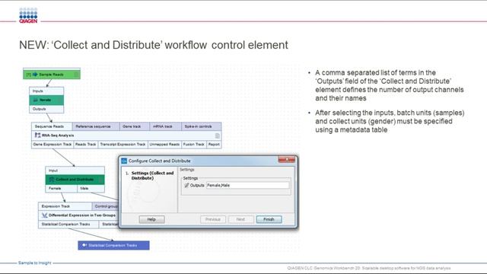Click the lock icon next to Outputs
The width and height of the screenshot is (487, 274).
186,185
